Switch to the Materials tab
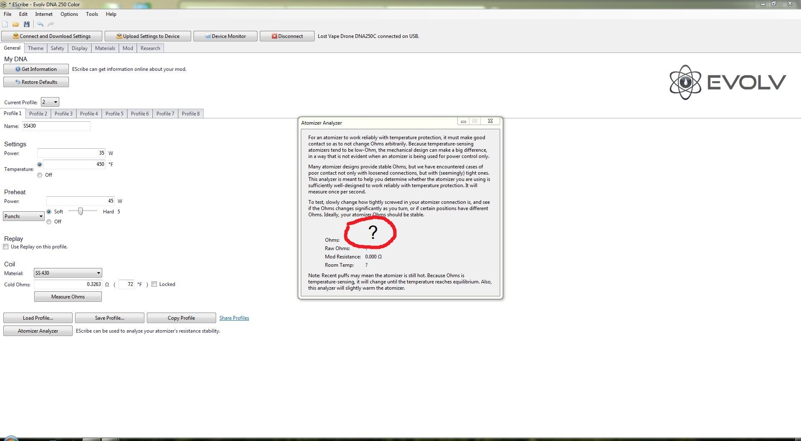The width and height of the screenshot is (801, 441). tap(105, 48)
